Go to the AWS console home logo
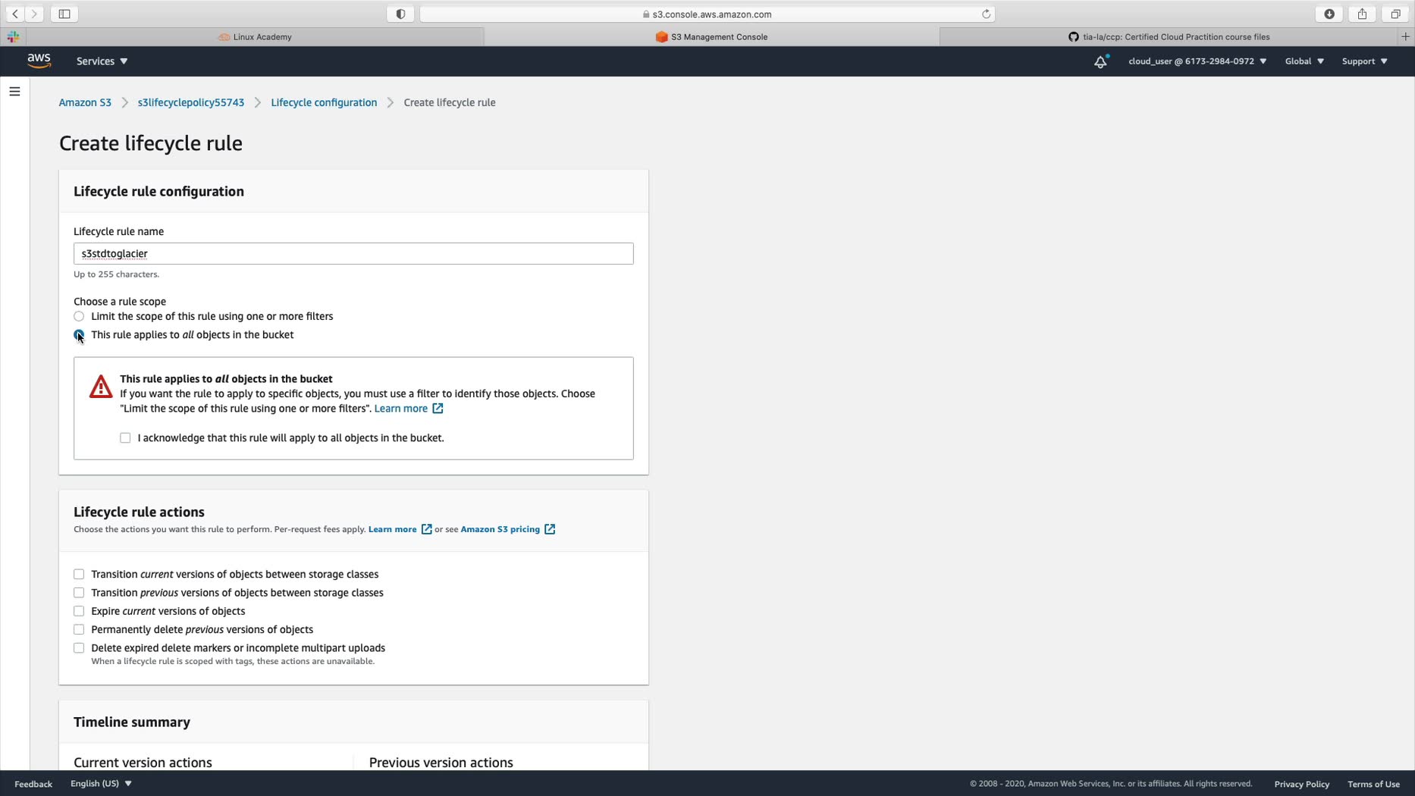Image resolution: width=1415 pixels, height=796 pixels. (x=39, y=61)
